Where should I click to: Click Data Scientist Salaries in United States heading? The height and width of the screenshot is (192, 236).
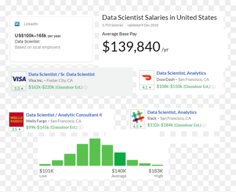click(159, 18)
